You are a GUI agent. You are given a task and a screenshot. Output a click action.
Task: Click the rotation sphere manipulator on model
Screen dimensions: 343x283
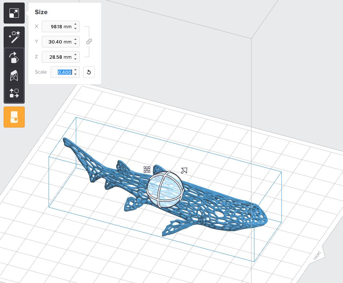pos(165,189)
